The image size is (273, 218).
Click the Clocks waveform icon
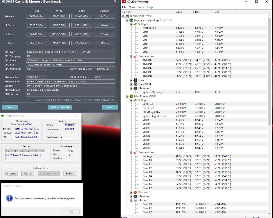135,200
